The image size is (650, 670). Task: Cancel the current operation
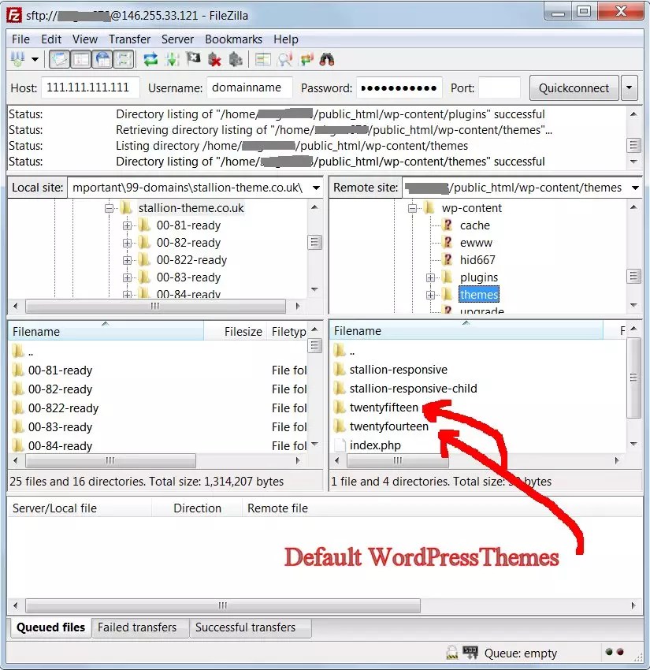[191, 58]
